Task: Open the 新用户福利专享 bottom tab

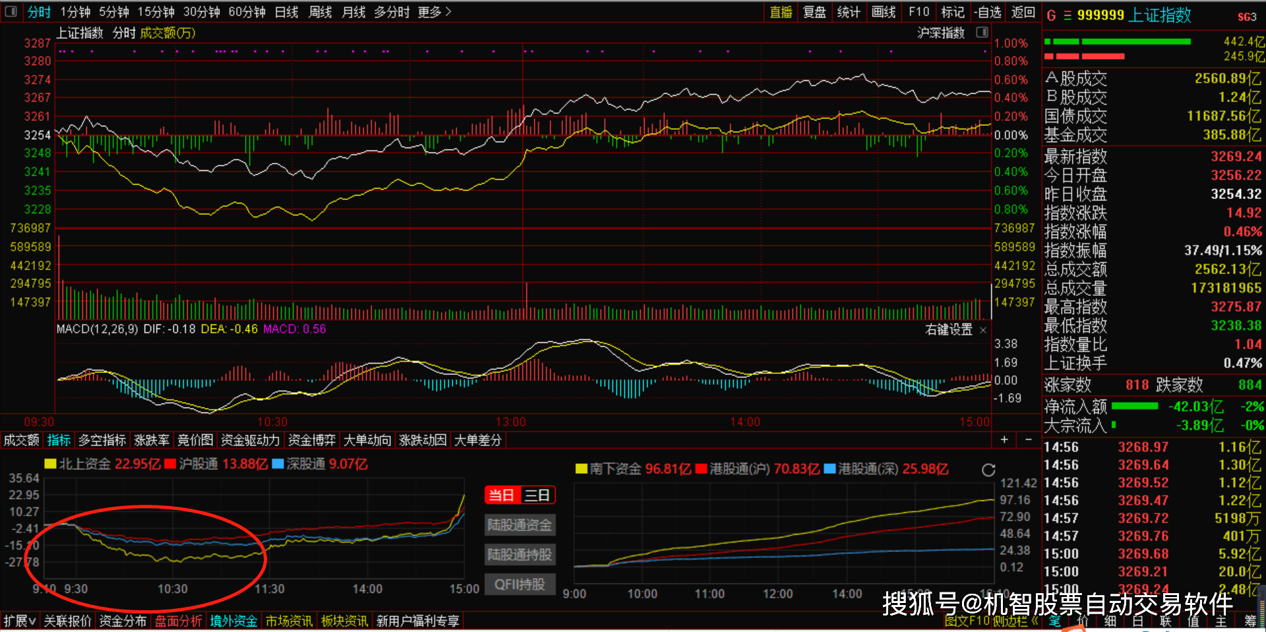Action: coord(418,621)
